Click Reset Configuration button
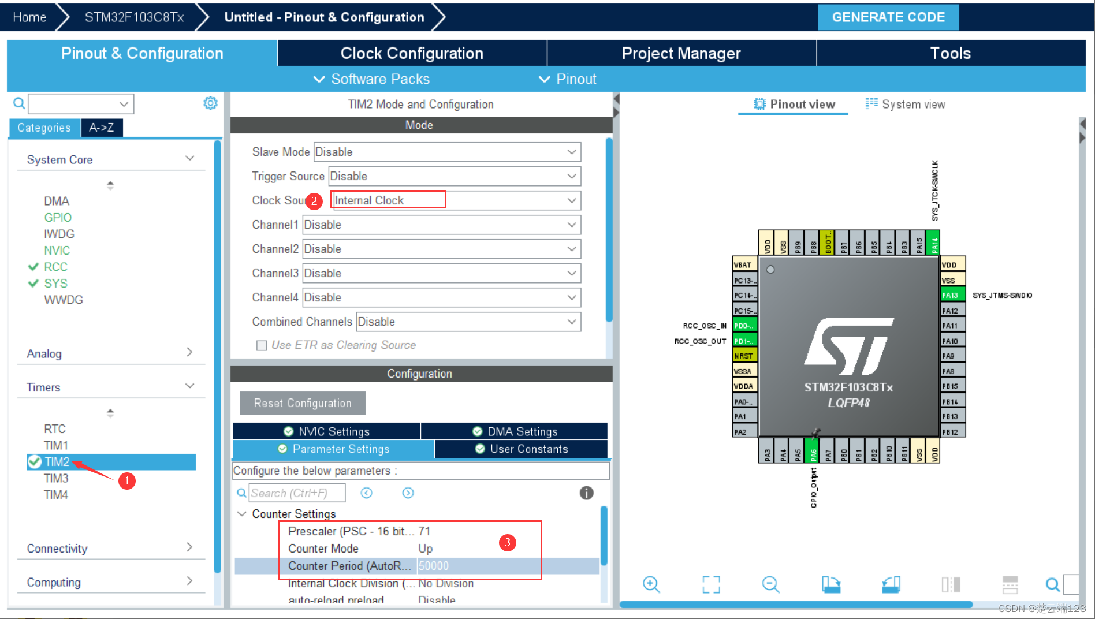 [303, 403]
